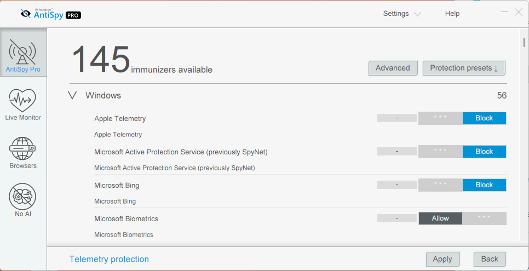Select the right option for Microsoft Biometrics

[x=484, y=218]
